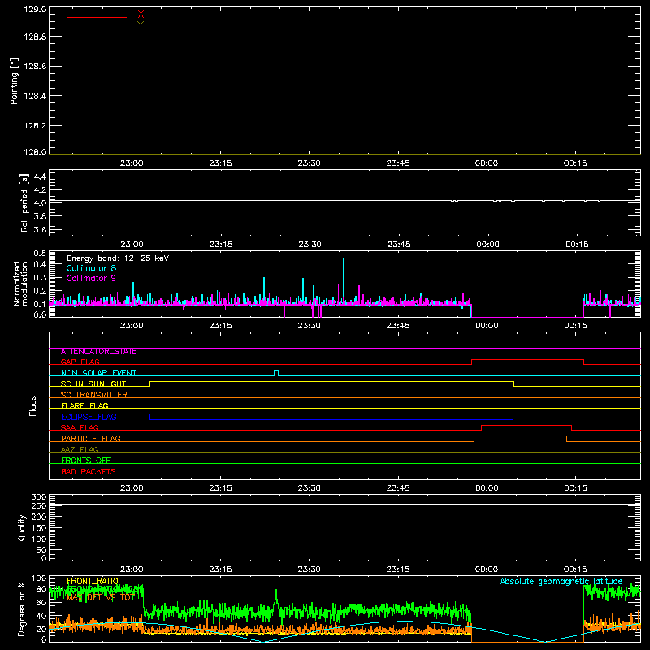Viewport: 650px width, 650px height.
Task: Click the Degrees or % axis title
Action: (21, 609)
